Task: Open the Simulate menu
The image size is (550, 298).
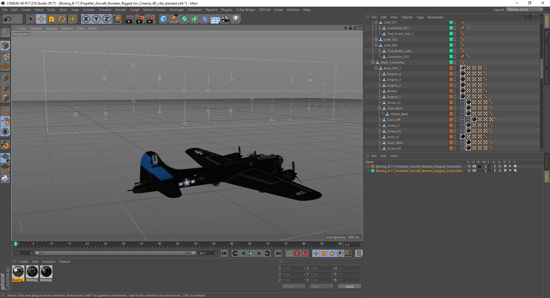Action: (105, 10)
